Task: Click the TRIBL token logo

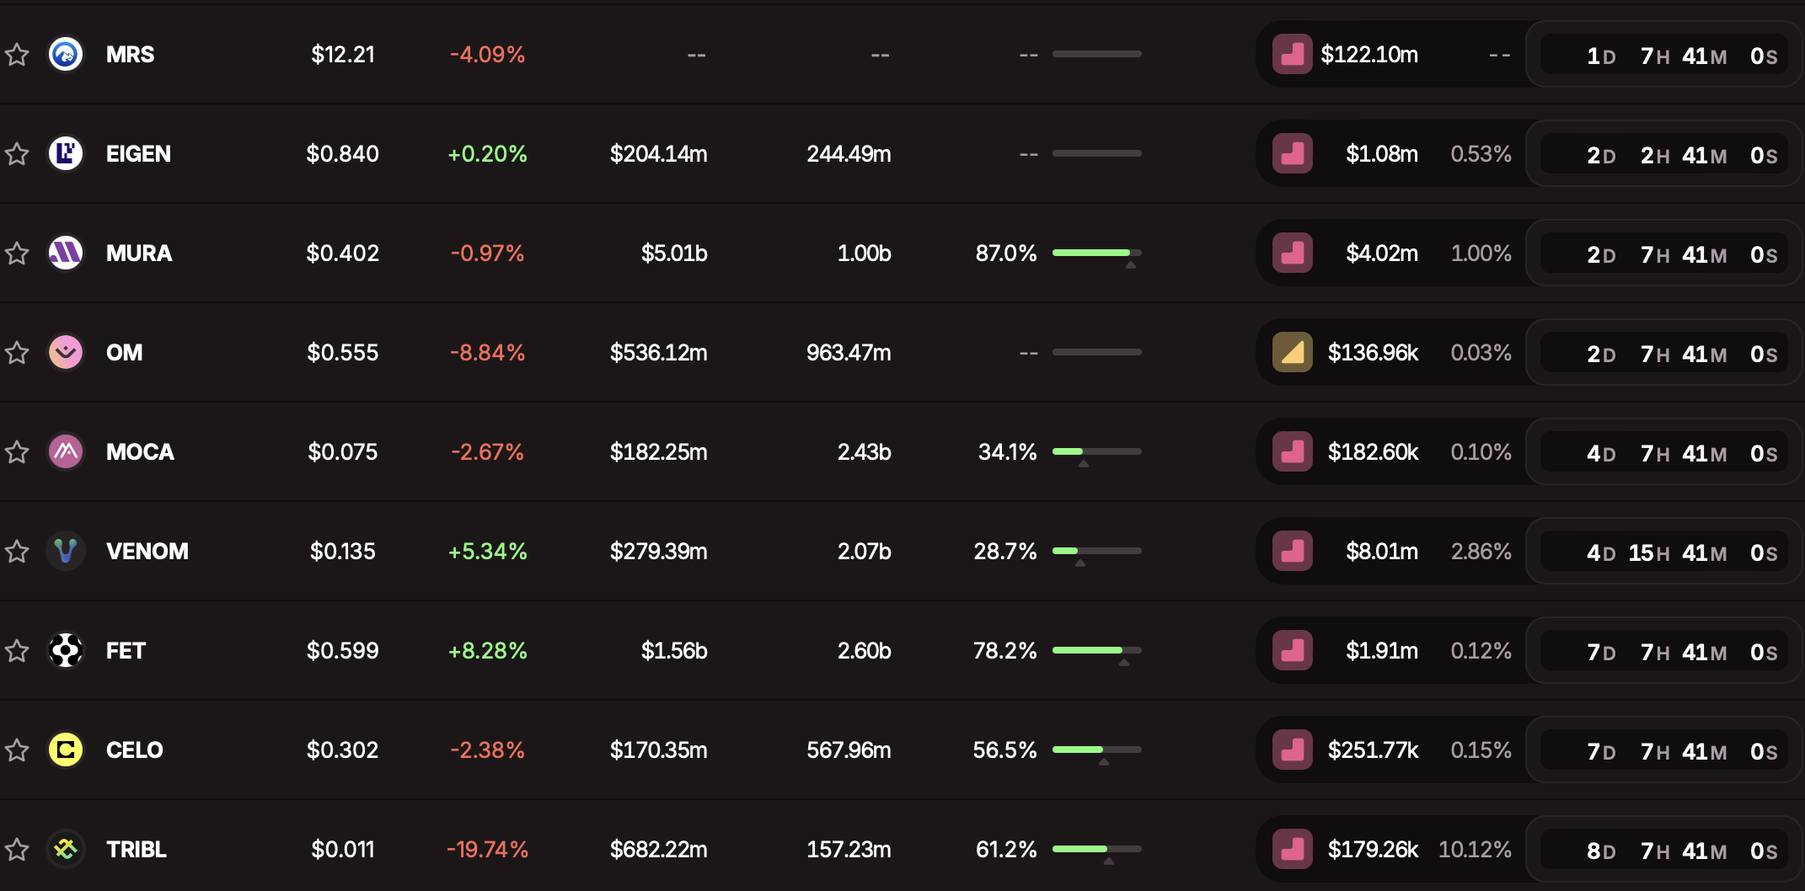Action: click(x=66, y=850)
